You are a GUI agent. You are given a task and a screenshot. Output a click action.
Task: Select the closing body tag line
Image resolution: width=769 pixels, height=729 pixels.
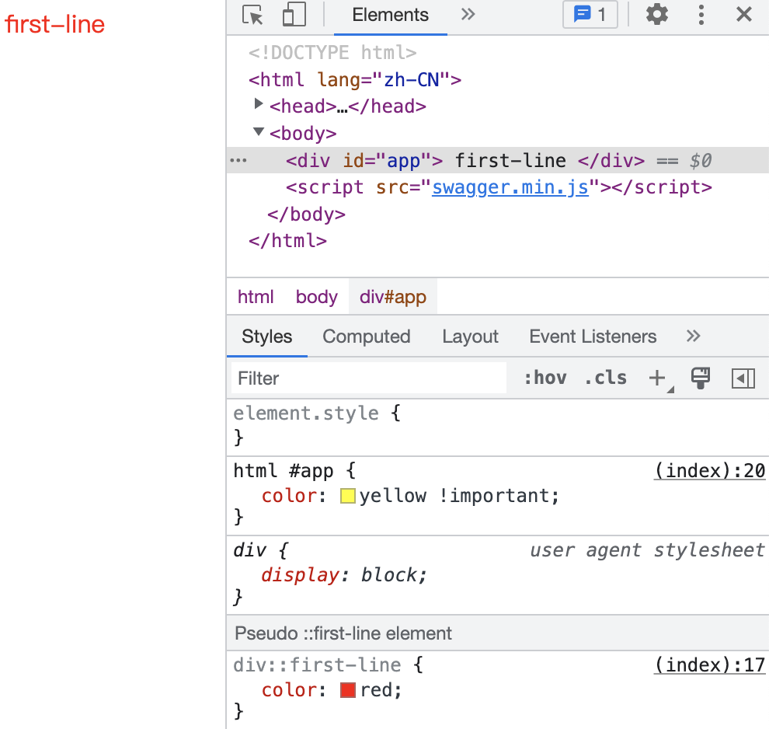click(307, 215)
